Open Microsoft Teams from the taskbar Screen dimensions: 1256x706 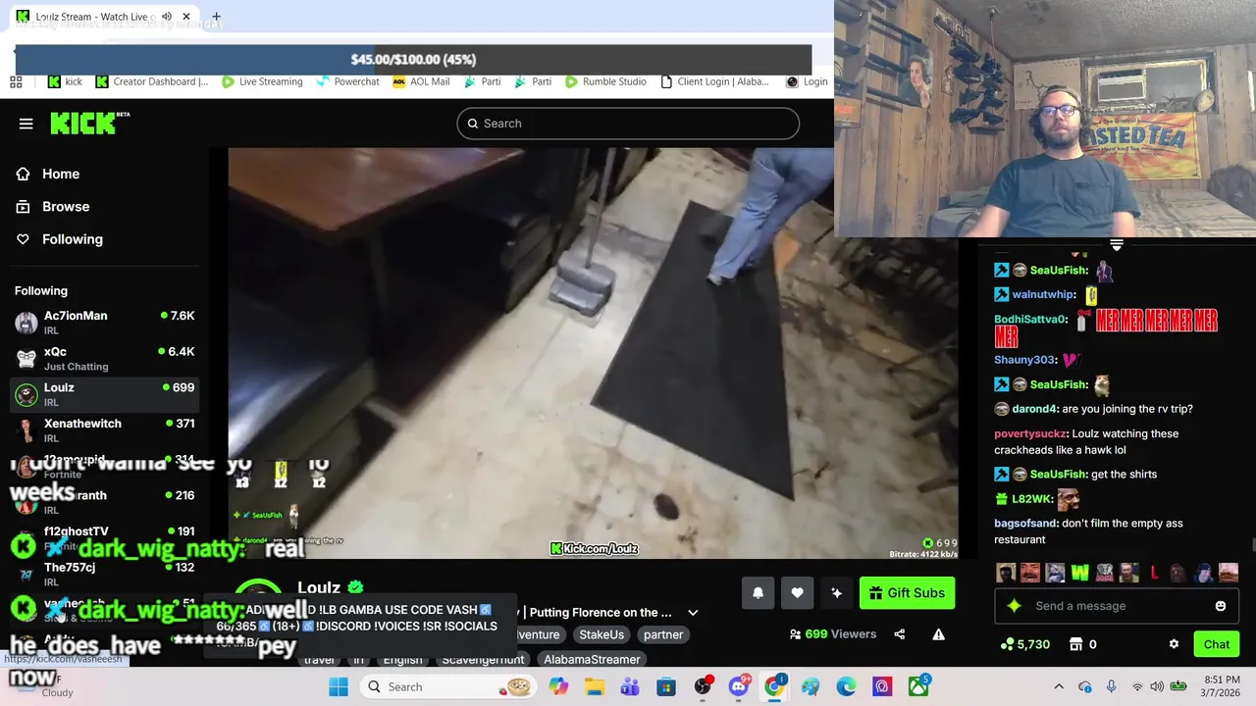(x=630, y=686)
